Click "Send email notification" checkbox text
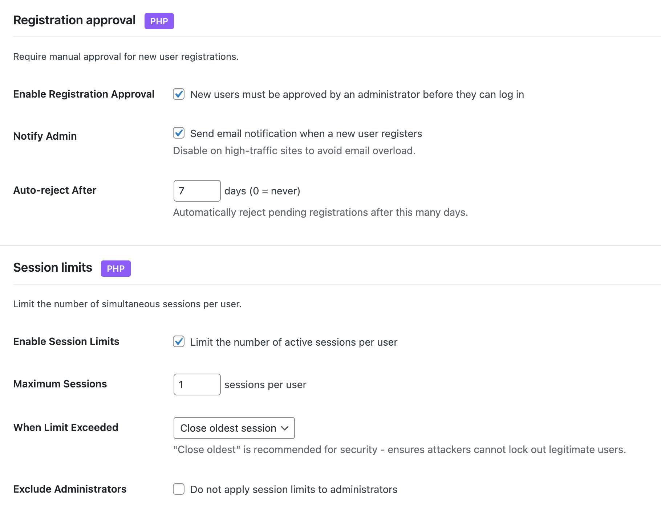Viewport: 661px width, 518px height. pyautogui.click(x=306, y=134)
